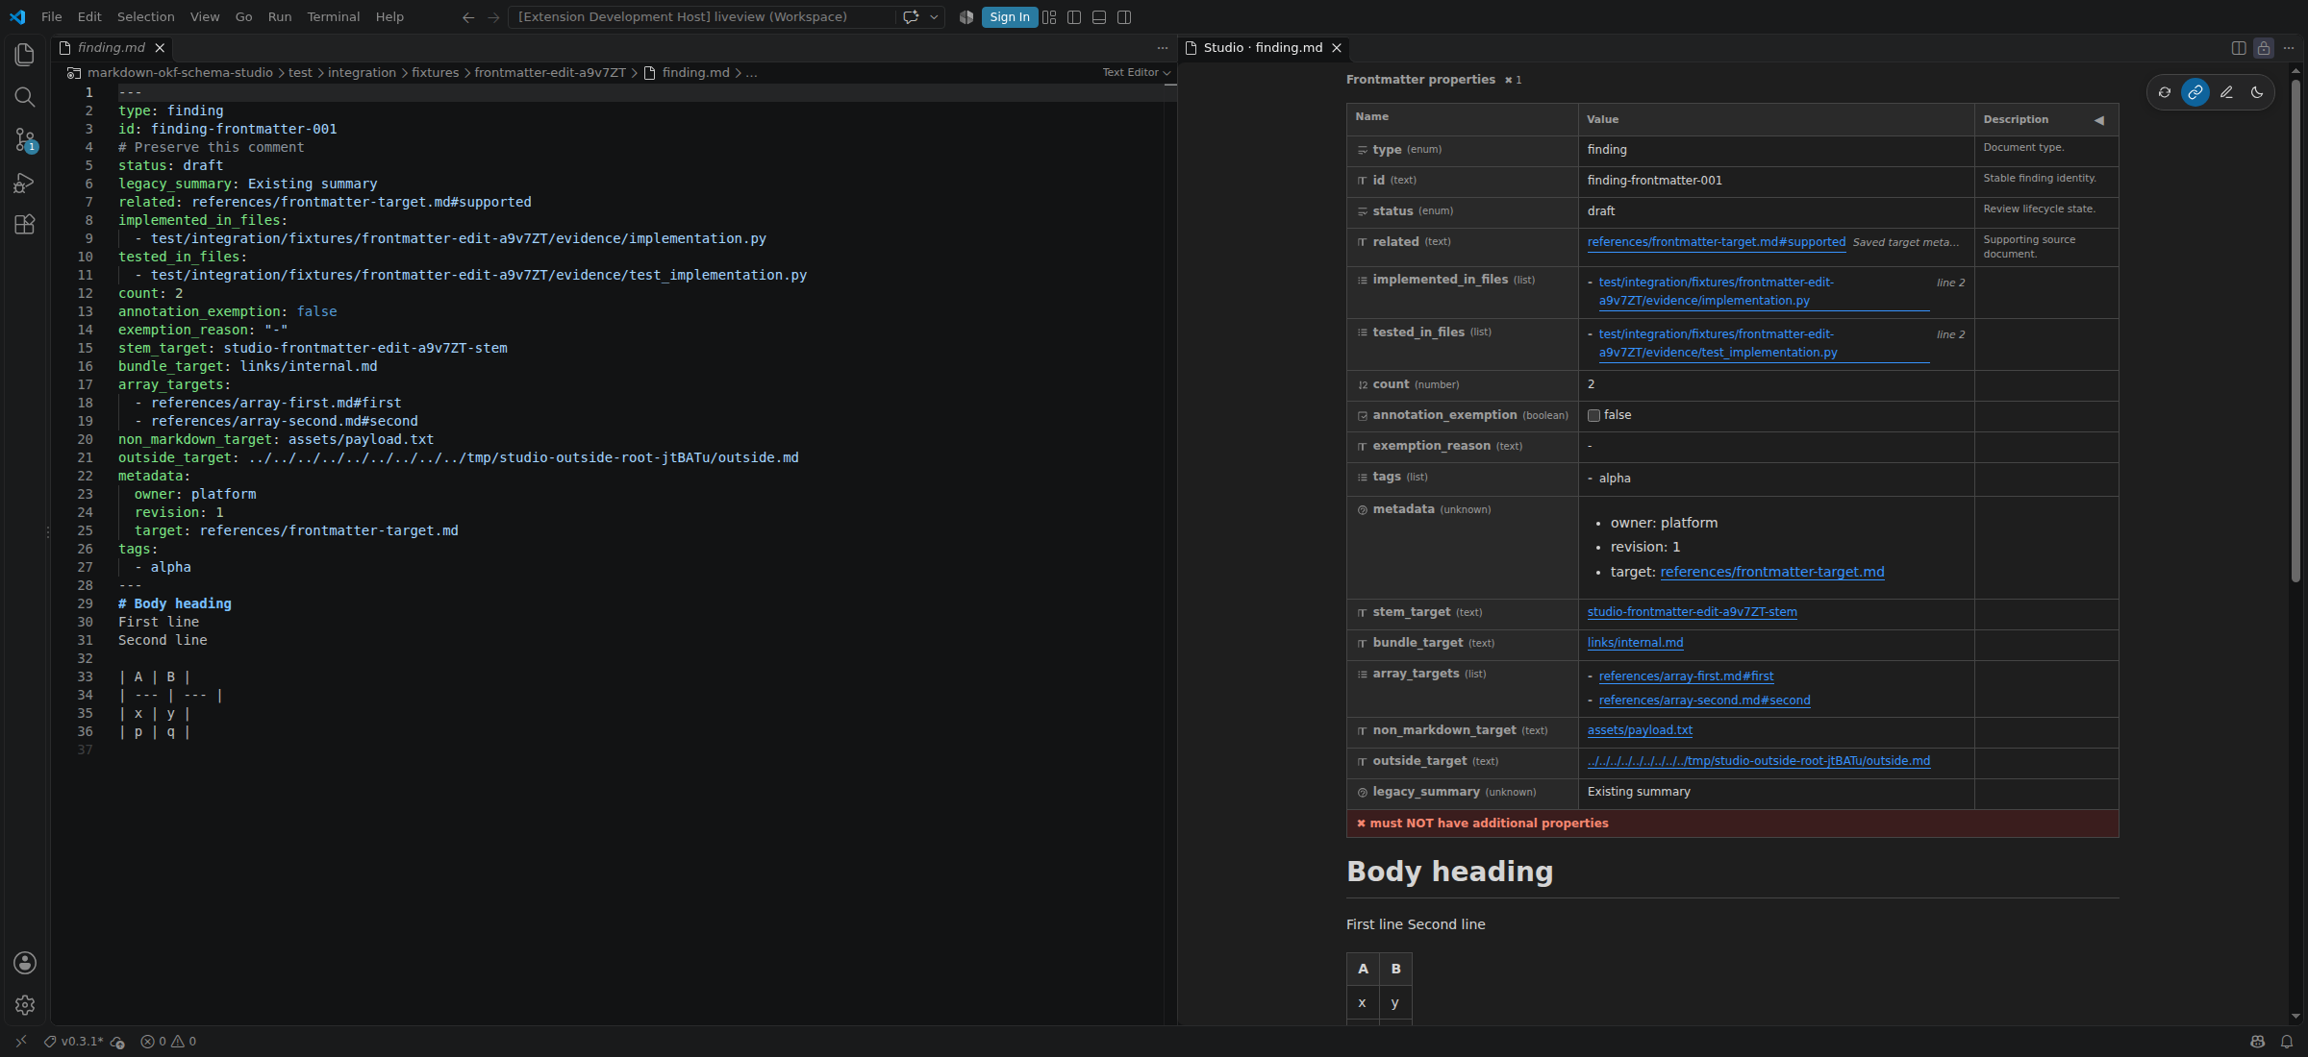The height and width of the screenshot is (1057, 2308).
Task: Switch to the Studio · finding.md tab
Action: [x=1263, y=48]
